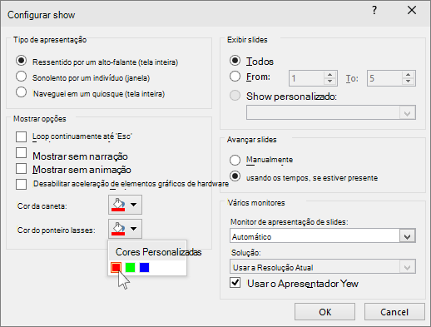The width and height of the screenshot is (431, 327).
Task: Close the Configurar show dialog
Action: 412,11
